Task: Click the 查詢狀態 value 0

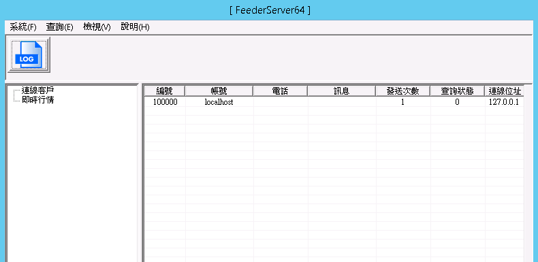Action: pyautogui.click(x=458, y=102)
